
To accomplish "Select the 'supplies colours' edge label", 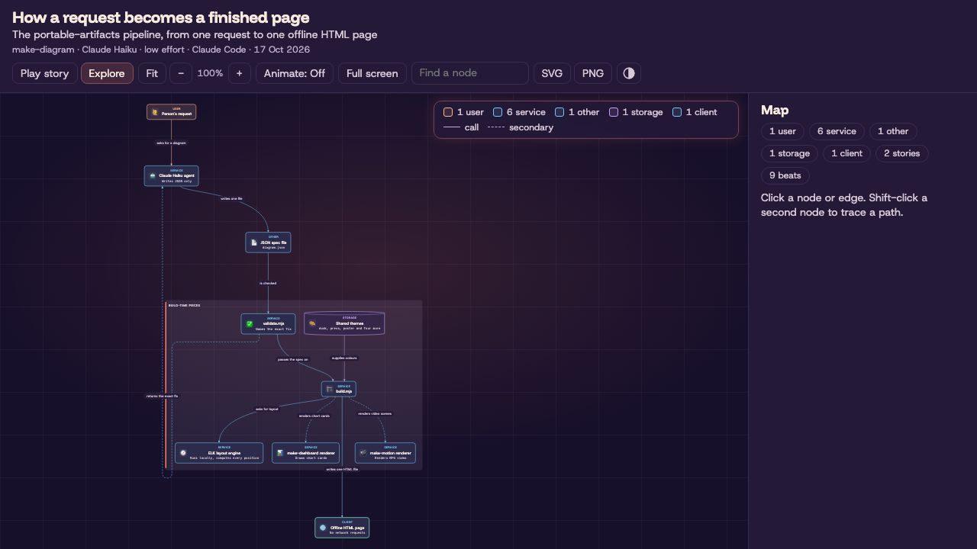I will pos(344,358).
